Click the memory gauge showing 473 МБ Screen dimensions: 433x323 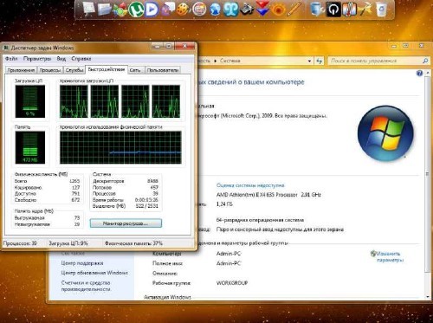30,147
